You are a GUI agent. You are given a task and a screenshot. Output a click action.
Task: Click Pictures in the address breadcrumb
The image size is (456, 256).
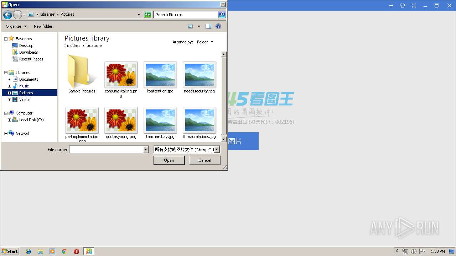(67, 14)
